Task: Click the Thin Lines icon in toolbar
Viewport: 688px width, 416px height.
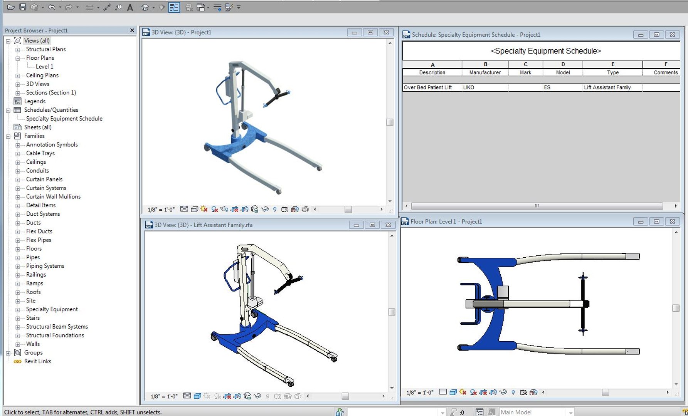Action: point(174,7)
